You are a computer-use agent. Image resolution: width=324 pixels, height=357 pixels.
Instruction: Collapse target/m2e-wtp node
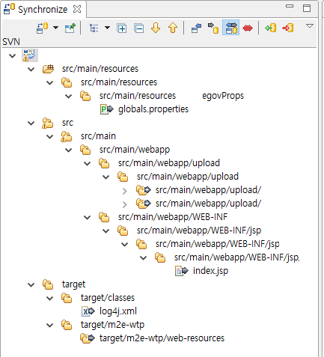pyautogui.click(x=49, y=325)
